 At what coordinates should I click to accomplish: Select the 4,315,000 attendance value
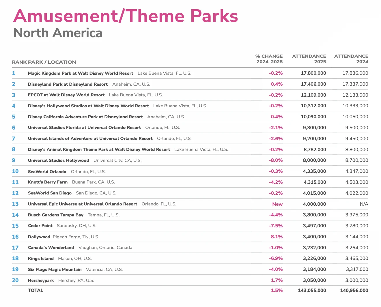point(314,182)
